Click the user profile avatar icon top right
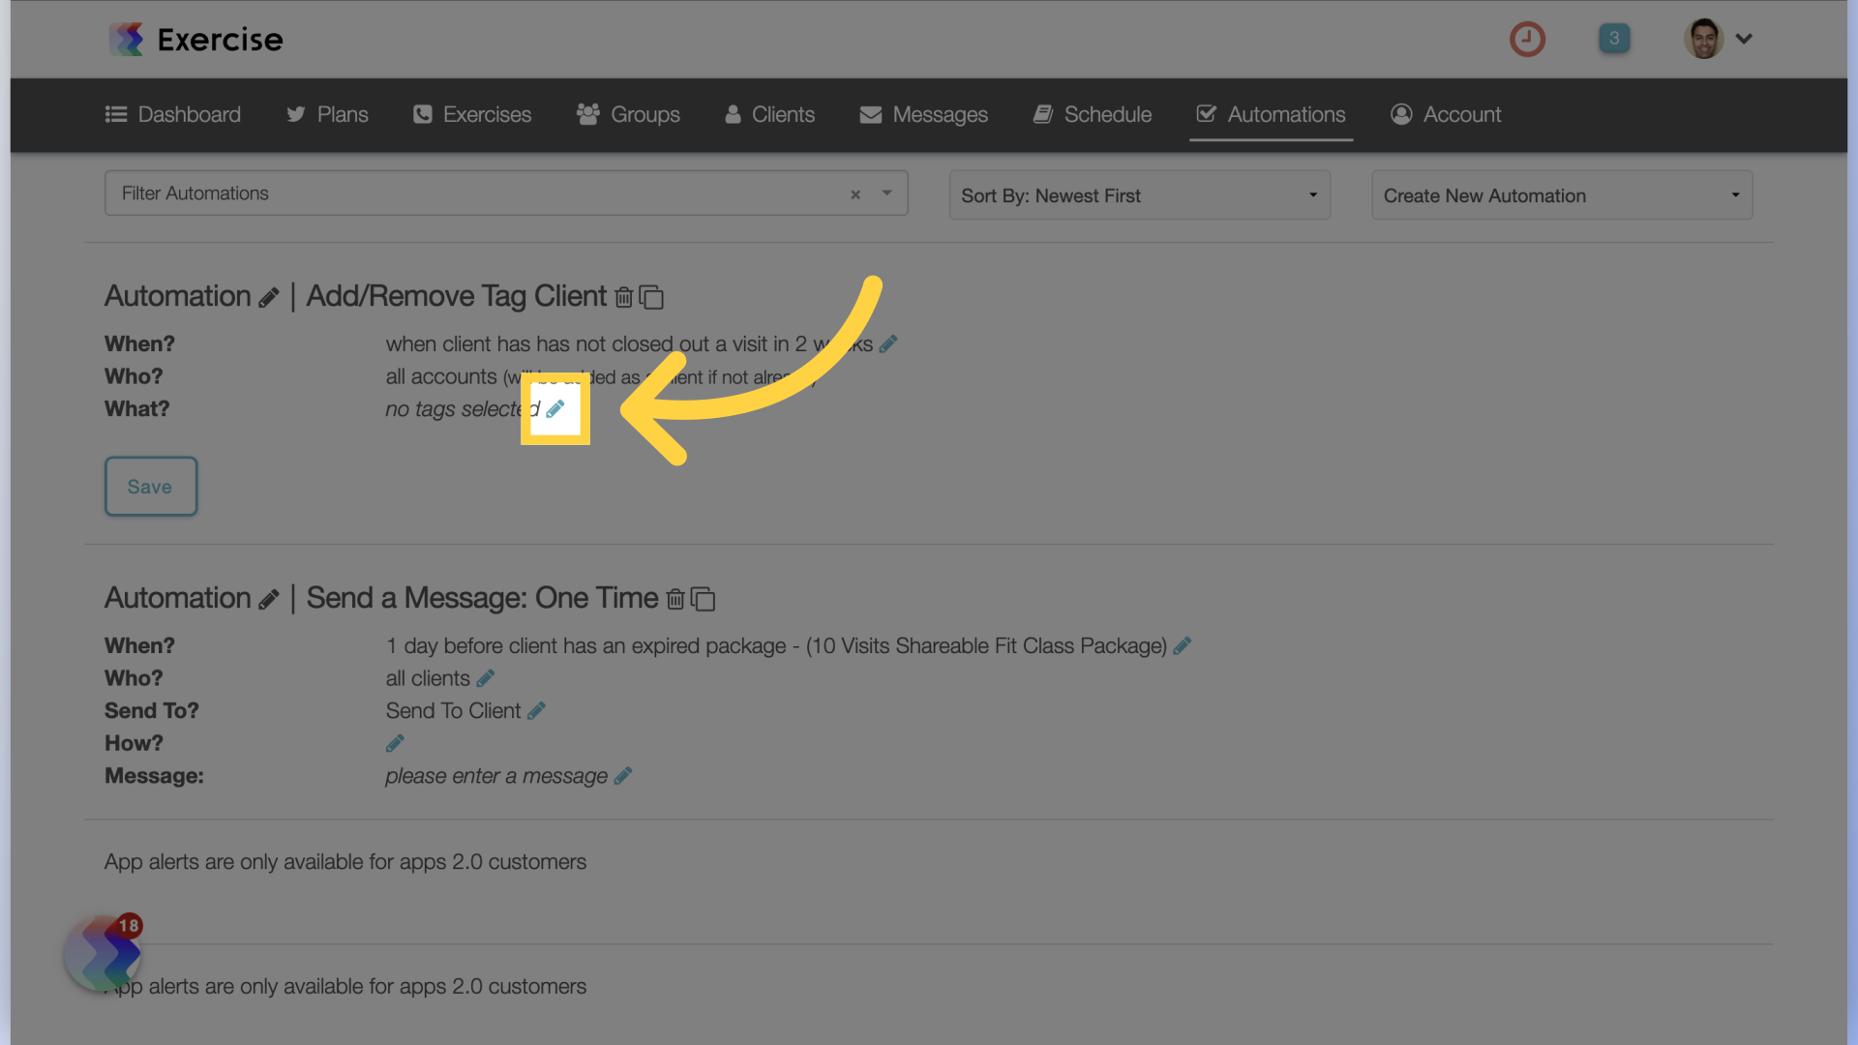The image size is (1858, 1045). tap(1703, 39)
